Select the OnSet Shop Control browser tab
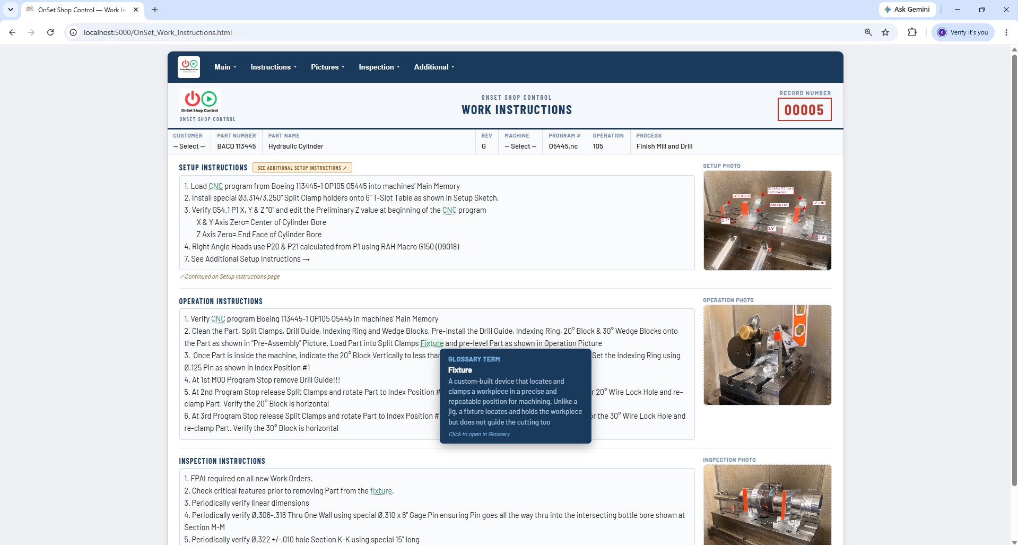The width and height of the screenshot is (1018, 545). click(82, 10)
